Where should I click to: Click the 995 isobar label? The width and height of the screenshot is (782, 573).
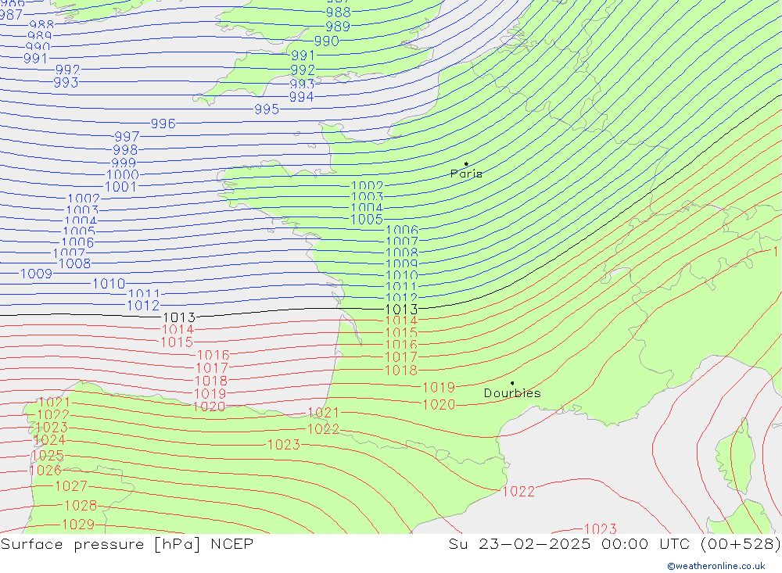pos(267,109)
